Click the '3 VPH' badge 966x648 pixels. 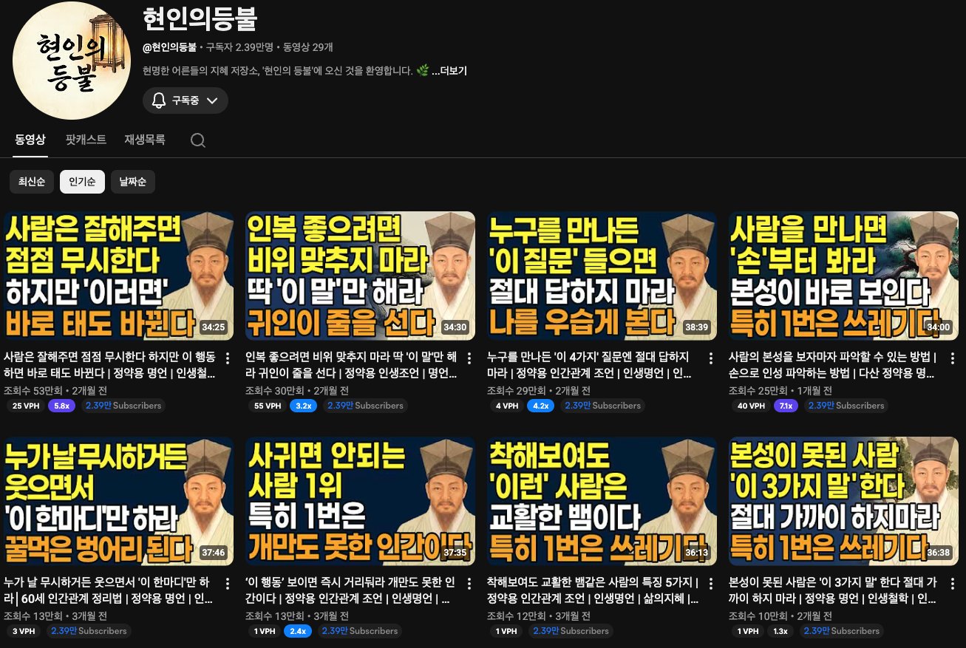tap(23, 631)
